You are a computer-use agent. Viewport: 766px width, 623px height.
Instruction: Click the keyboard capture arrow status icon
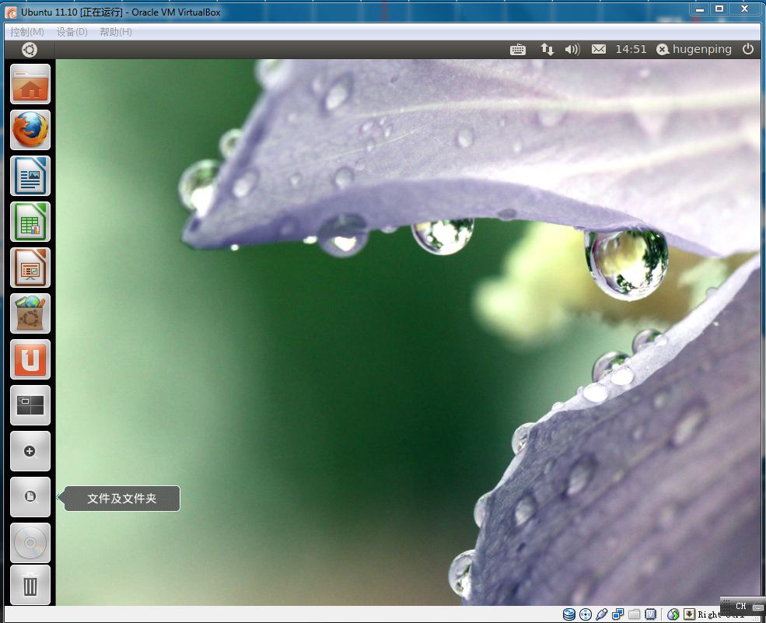689,614
